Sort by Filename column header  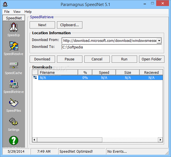(58, 72)
